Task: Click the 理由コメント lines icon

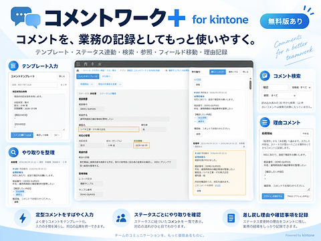Action: click(265, 123)
